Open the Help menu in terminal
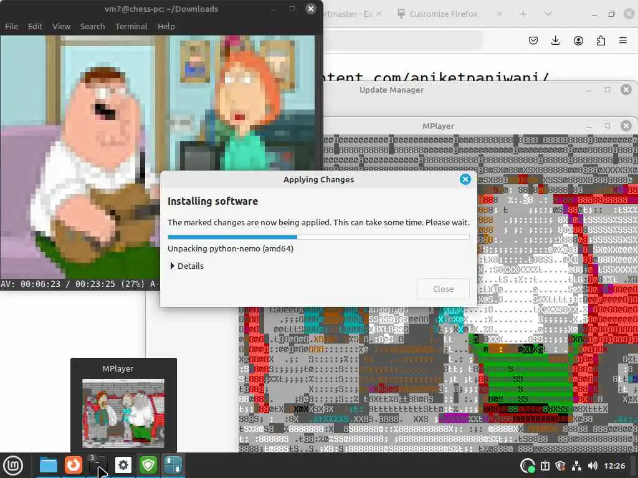This screenshot has width=638, height=478. [166, 26]
